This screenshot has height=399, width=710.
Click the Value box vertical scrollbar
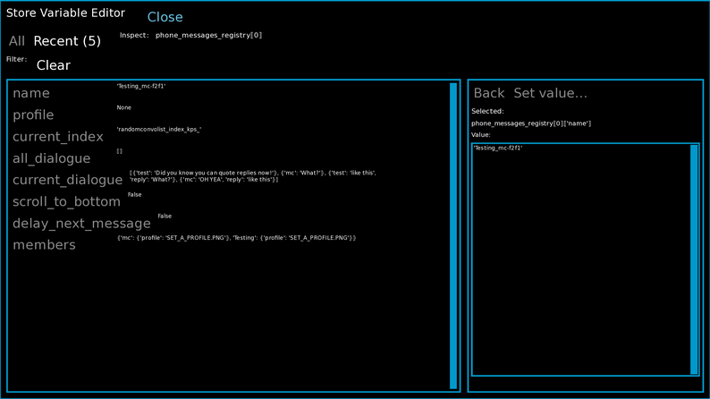click(x=694, y=259)
